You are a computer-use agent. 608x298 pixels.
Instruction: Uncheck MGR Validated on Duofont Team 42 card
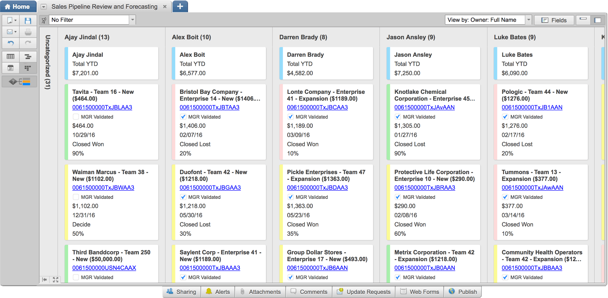pyautogui.click(x=183, y=197)
